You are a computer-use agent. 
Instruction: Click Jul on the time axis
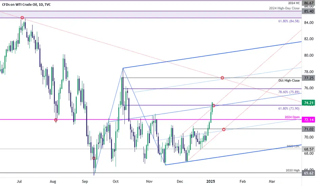pyautogui.click(x=19, y=181)
